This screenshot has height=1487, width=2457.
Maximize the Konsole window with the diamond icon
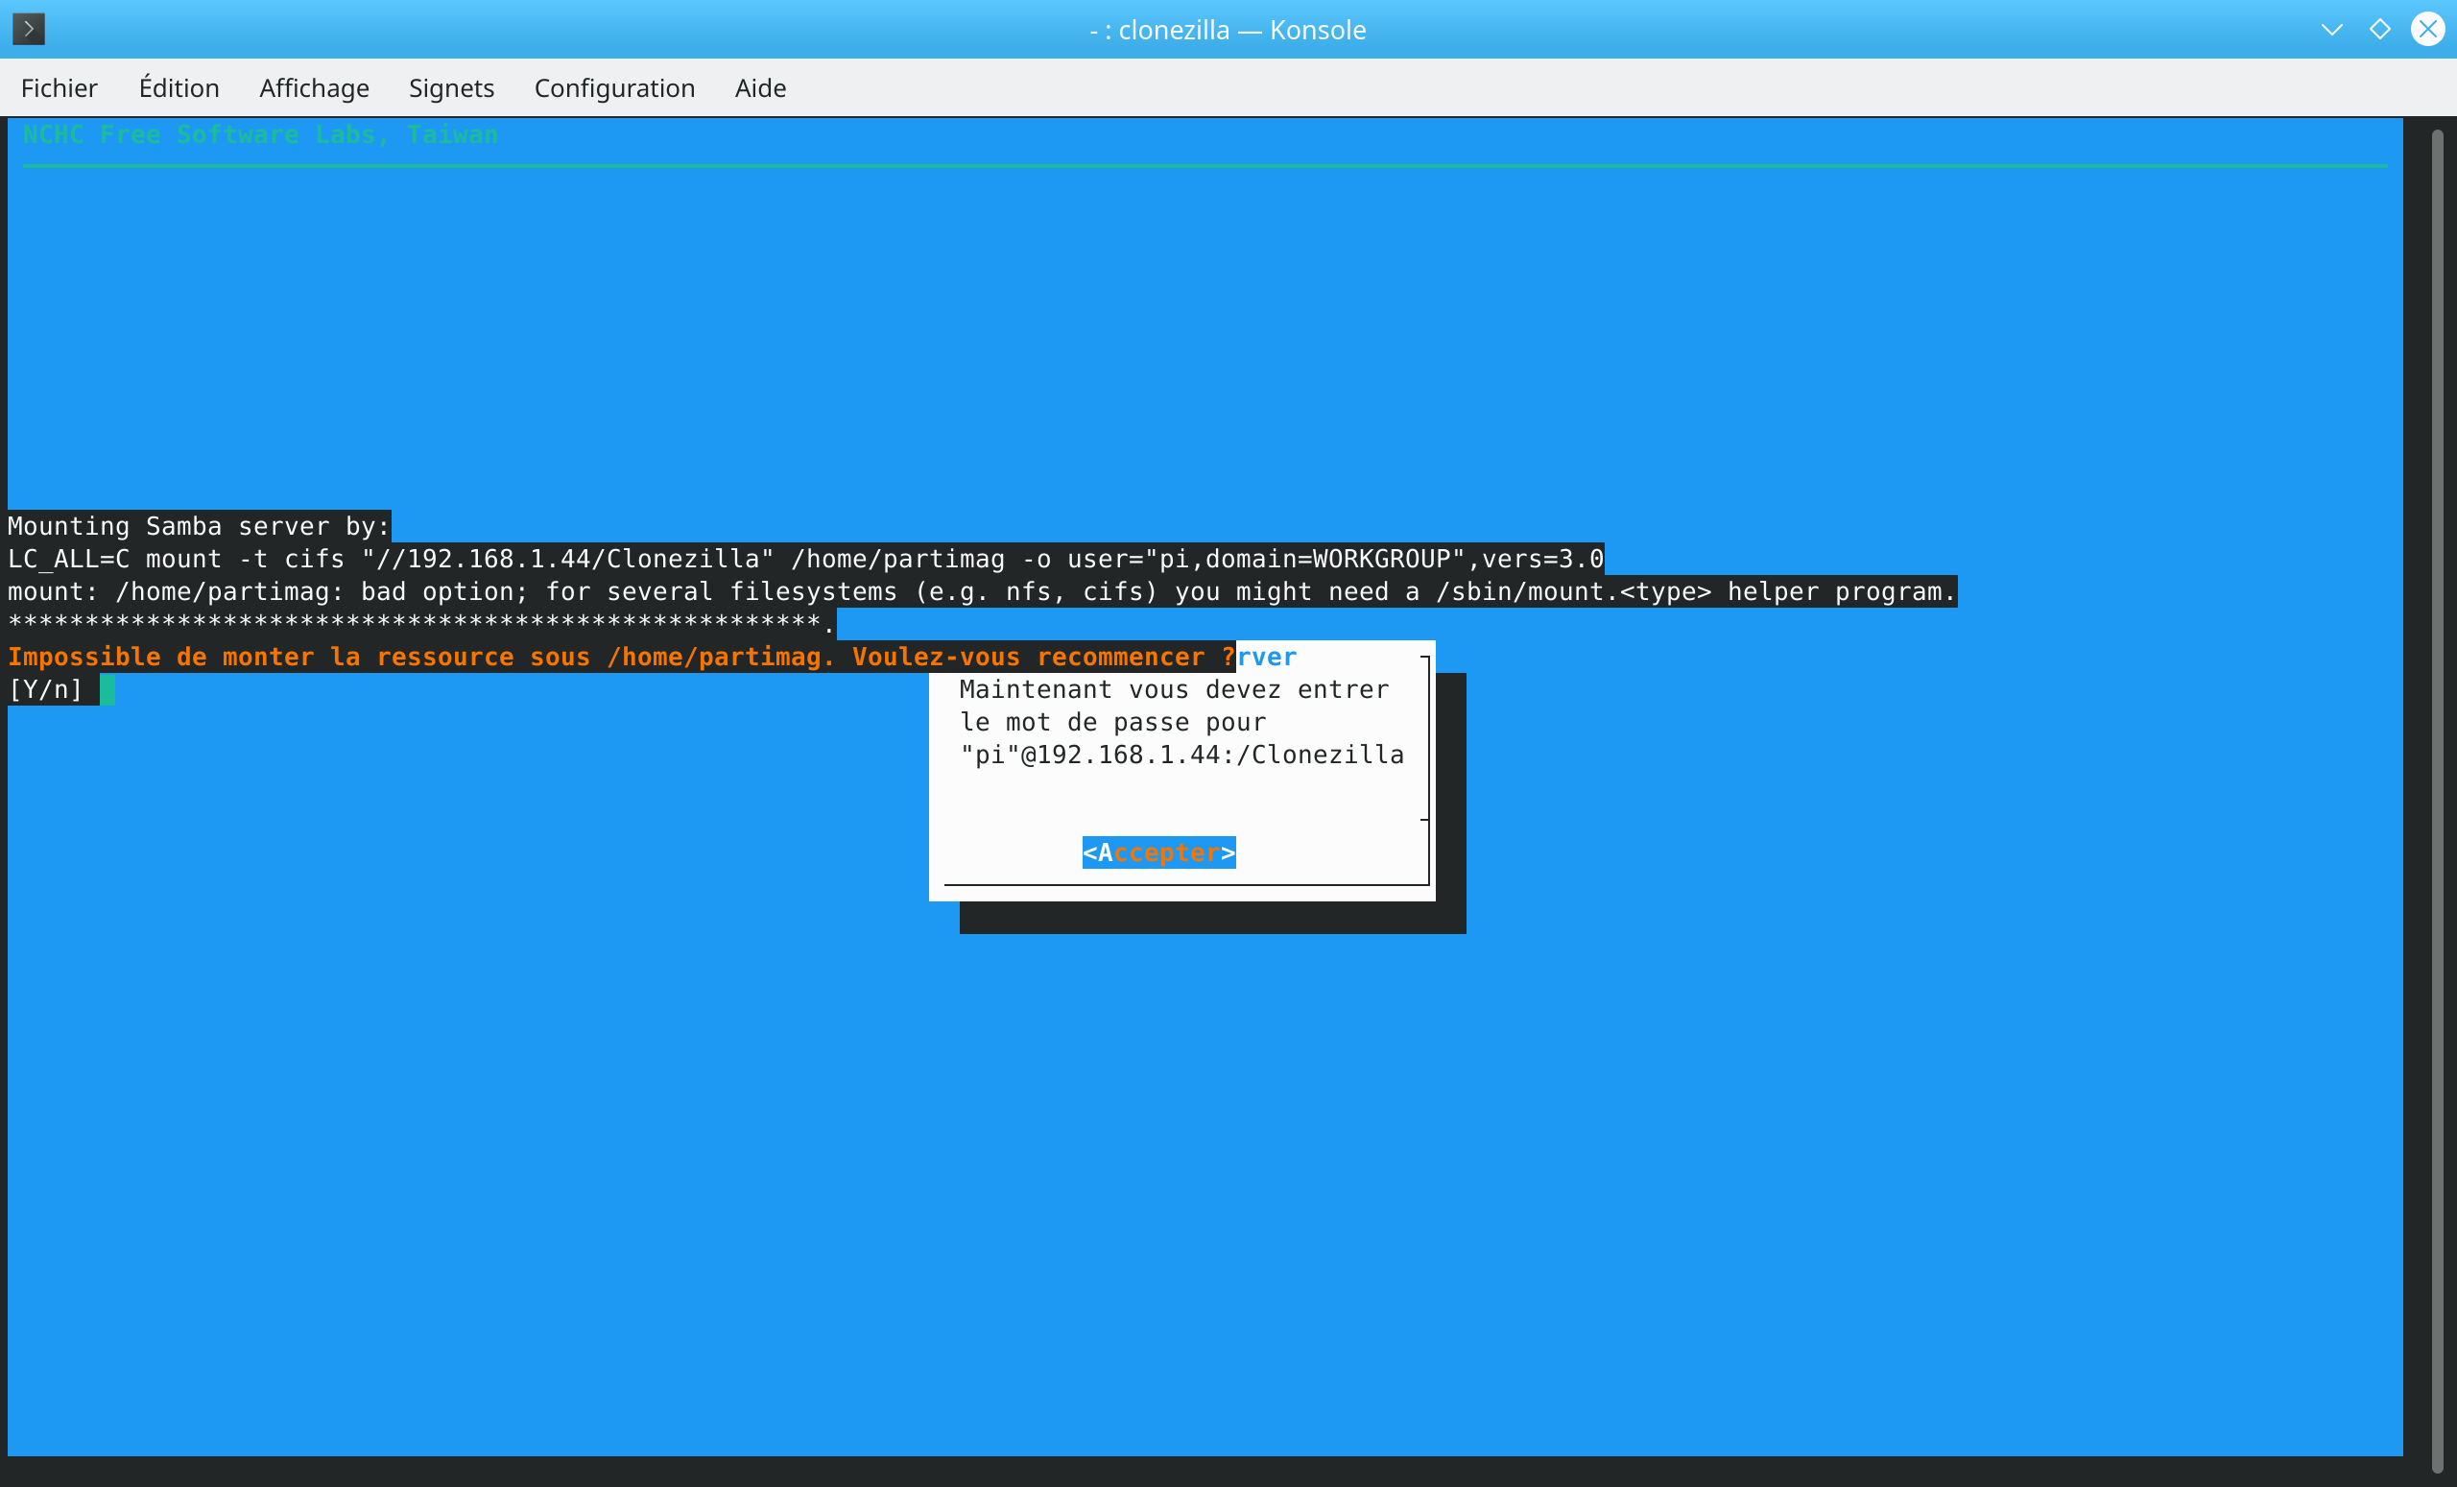[2379, 29]
